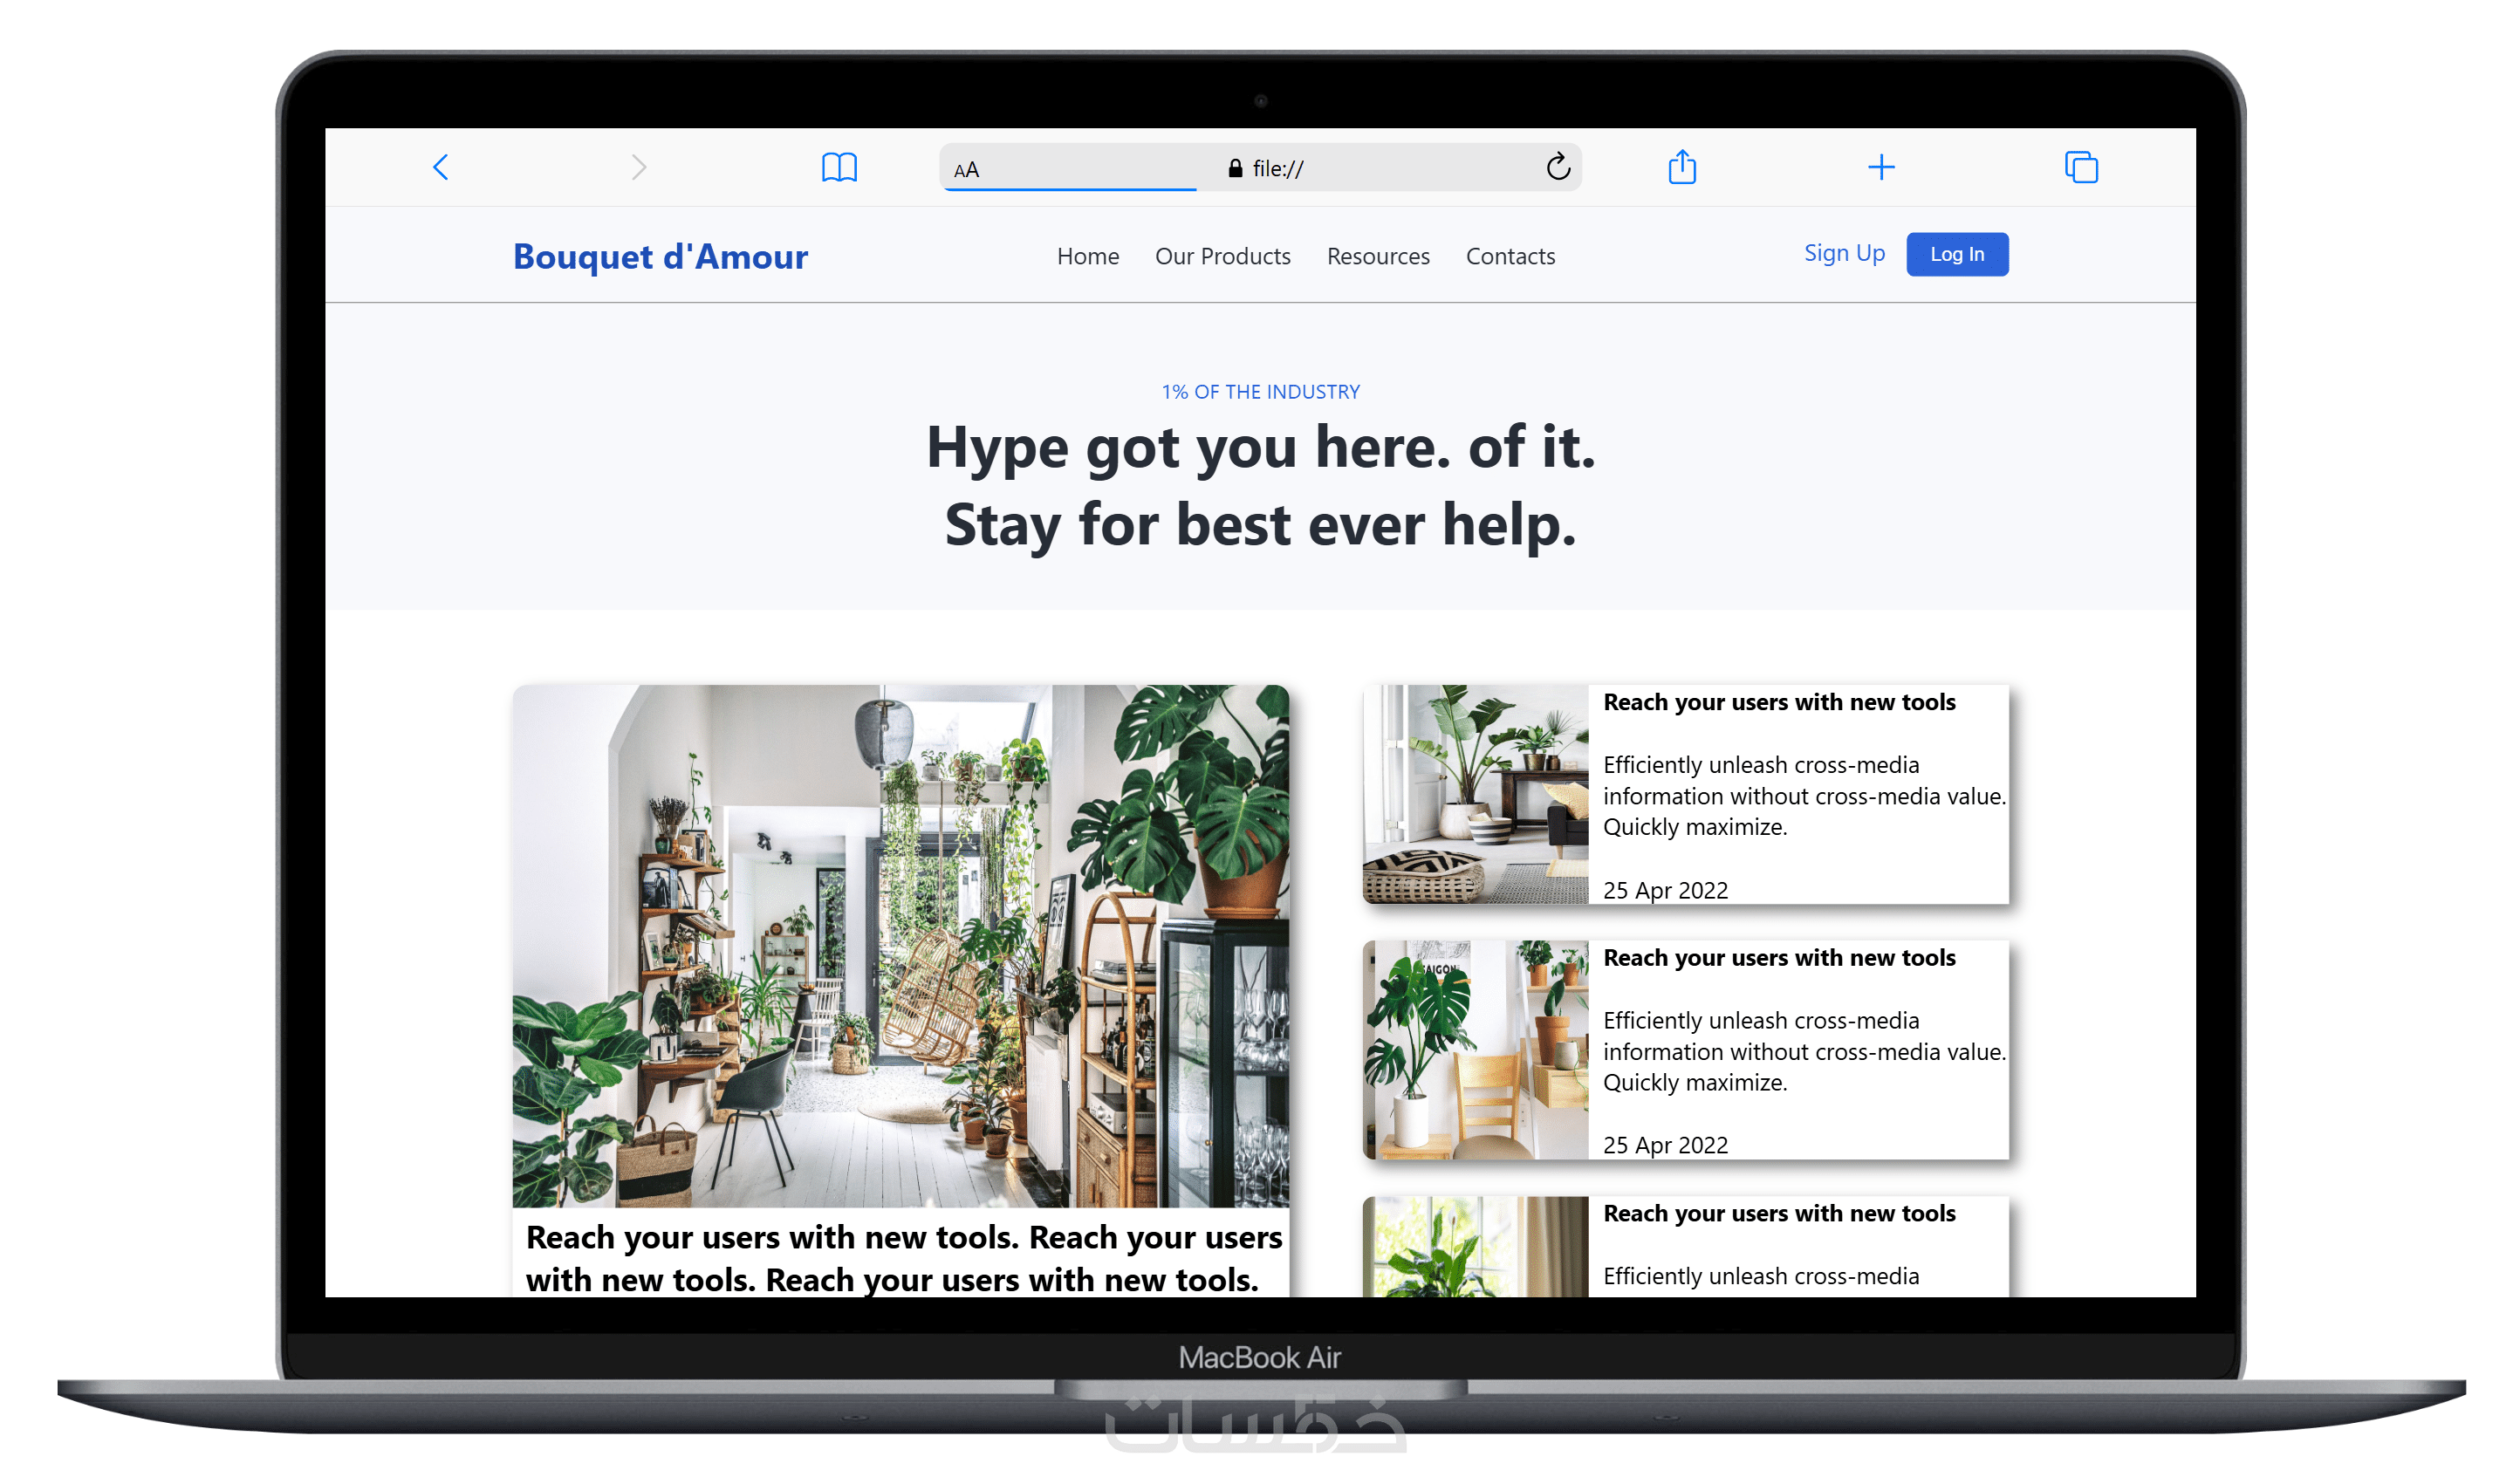The height and width of the screenshot is (1484, 2513).
Task: Click the first card's '25 Apr 2022' date
Action: [1665, 890]
